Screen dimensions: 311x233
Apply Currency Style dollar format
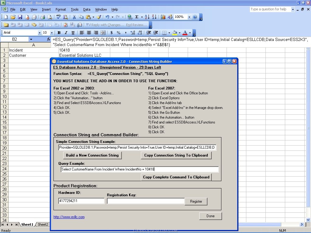pos(111,33)
